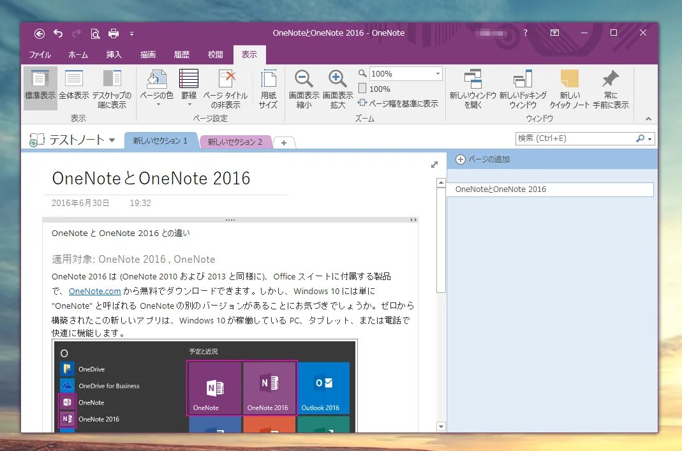The height and width of the screenshot is (451, 682).
Task: Click the Back arrow in quick access toolbar
Action: (x=39, y=33)
